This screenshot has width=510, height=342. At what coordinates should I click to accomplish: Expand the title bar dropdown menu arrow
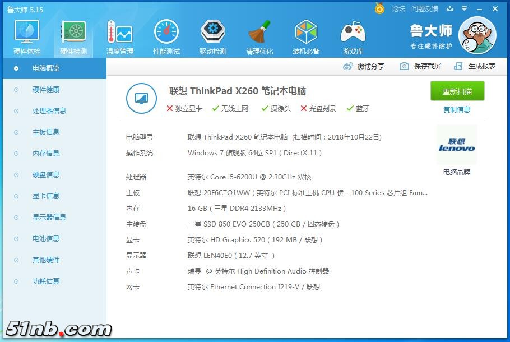[x=464, y=9]
